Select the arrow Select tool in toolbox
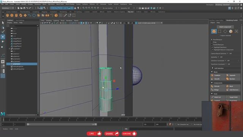This screenshot has width=243, height=137. pos(3,23)
